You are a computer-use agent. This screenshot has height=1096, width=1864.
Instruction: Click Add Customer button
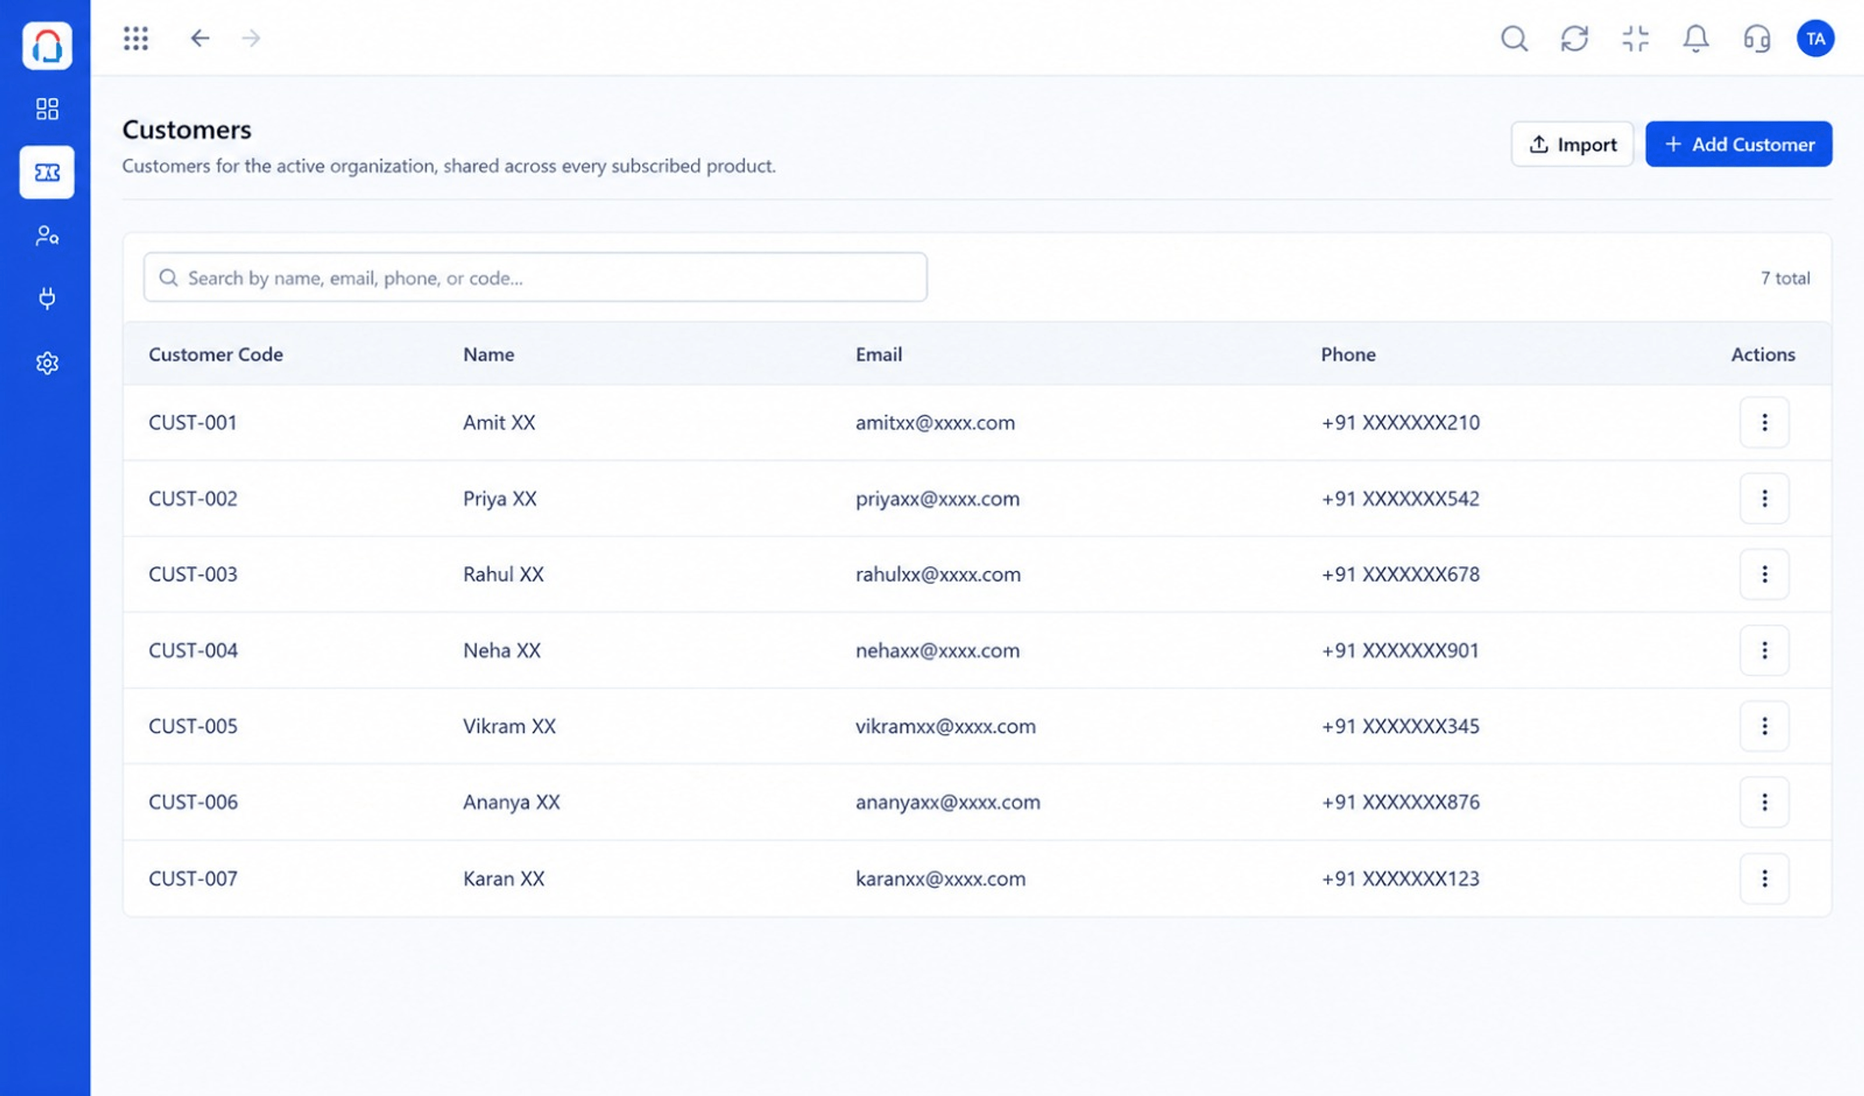(1738, 144)
